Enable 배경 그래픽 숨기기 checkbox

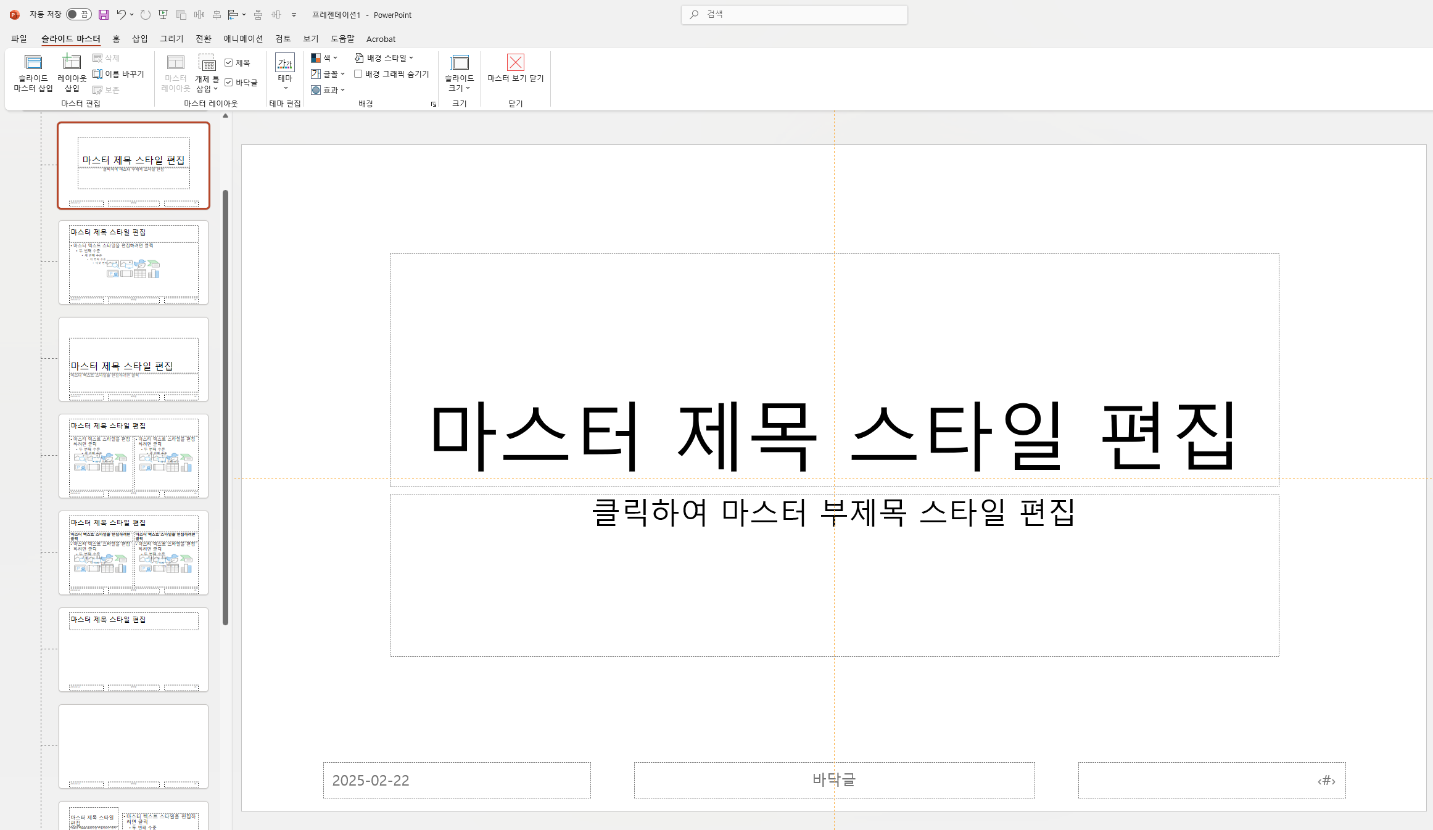pyautogui.click(x=358, y=74)
